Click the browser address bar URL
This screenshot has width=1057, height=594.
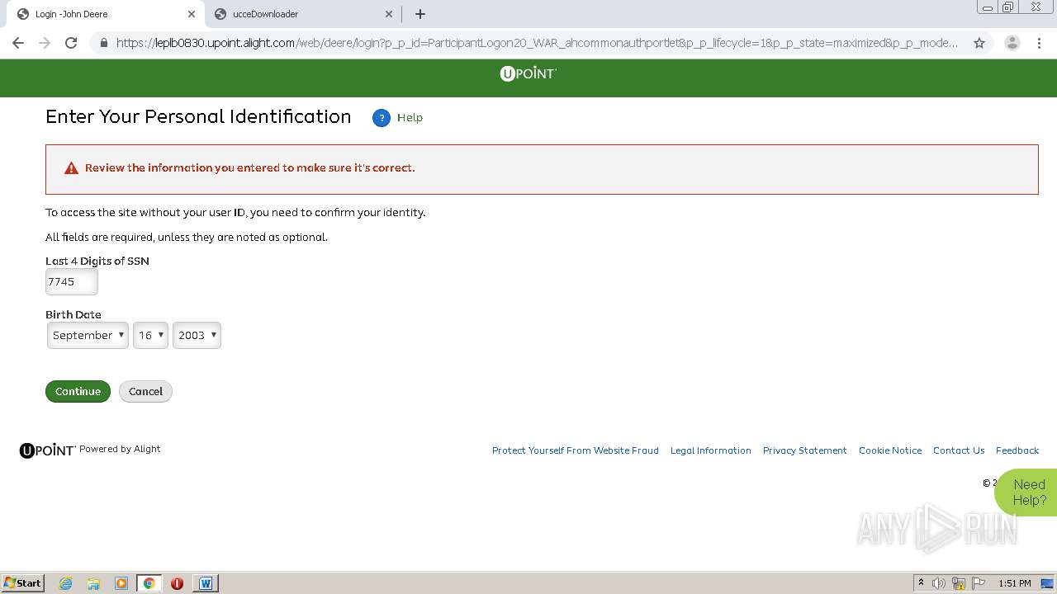pyautogui.click(x=537, y=43)
